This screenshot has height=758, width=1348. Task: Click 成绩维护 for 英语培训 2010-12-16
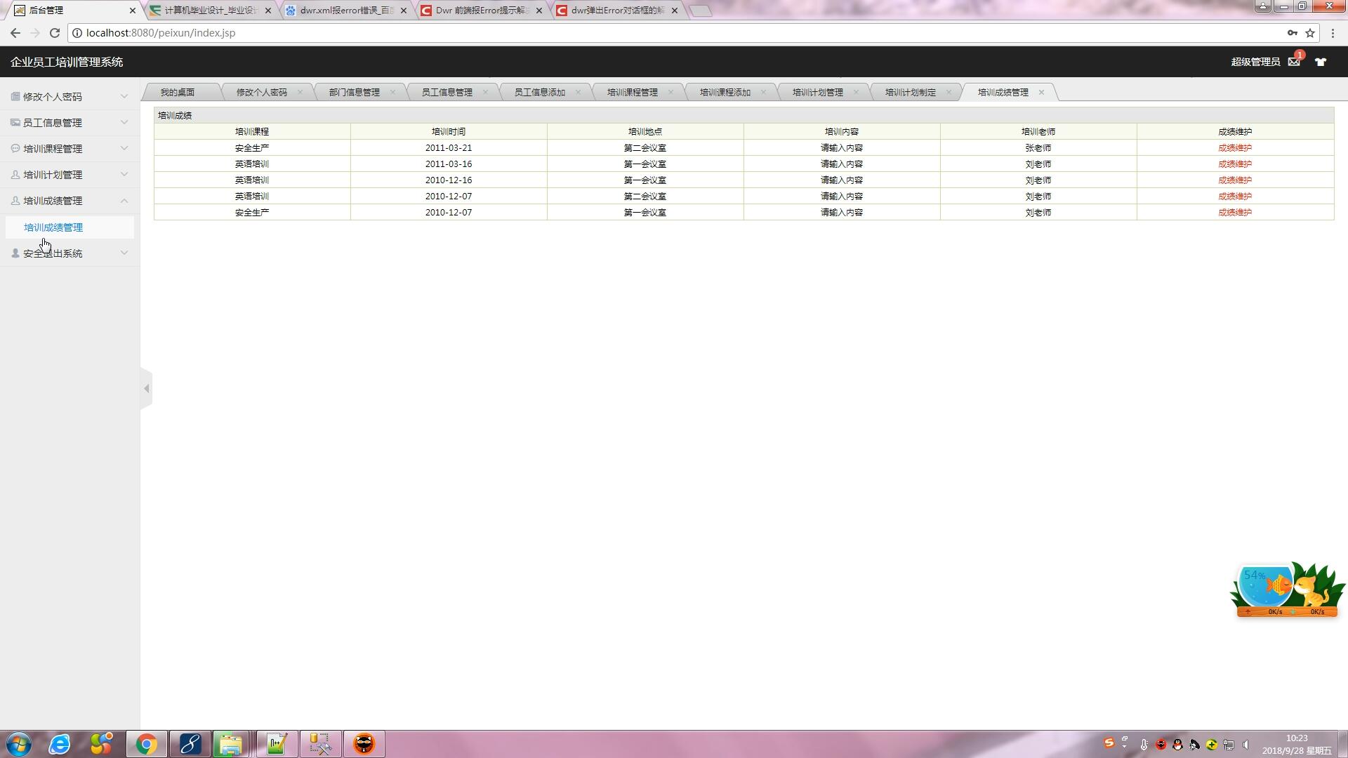(x=1235, y=180)
